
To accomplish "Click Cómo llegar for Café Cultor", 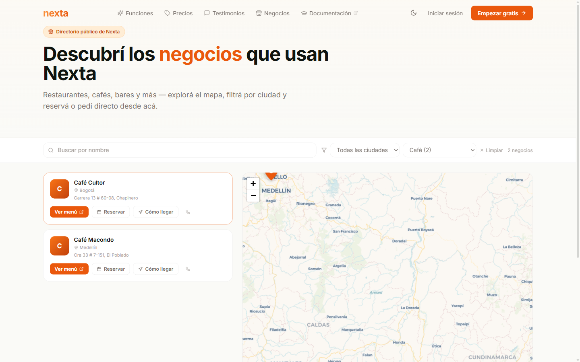I will pyautogui.click(x=156, y=212).
